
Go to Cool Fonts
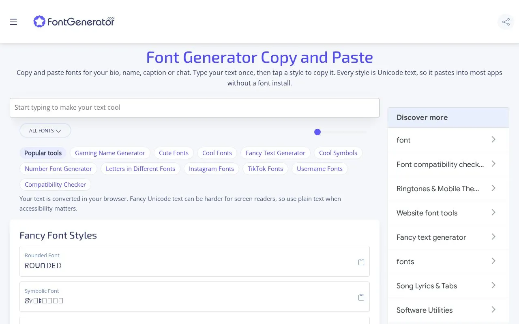point(217,153)
